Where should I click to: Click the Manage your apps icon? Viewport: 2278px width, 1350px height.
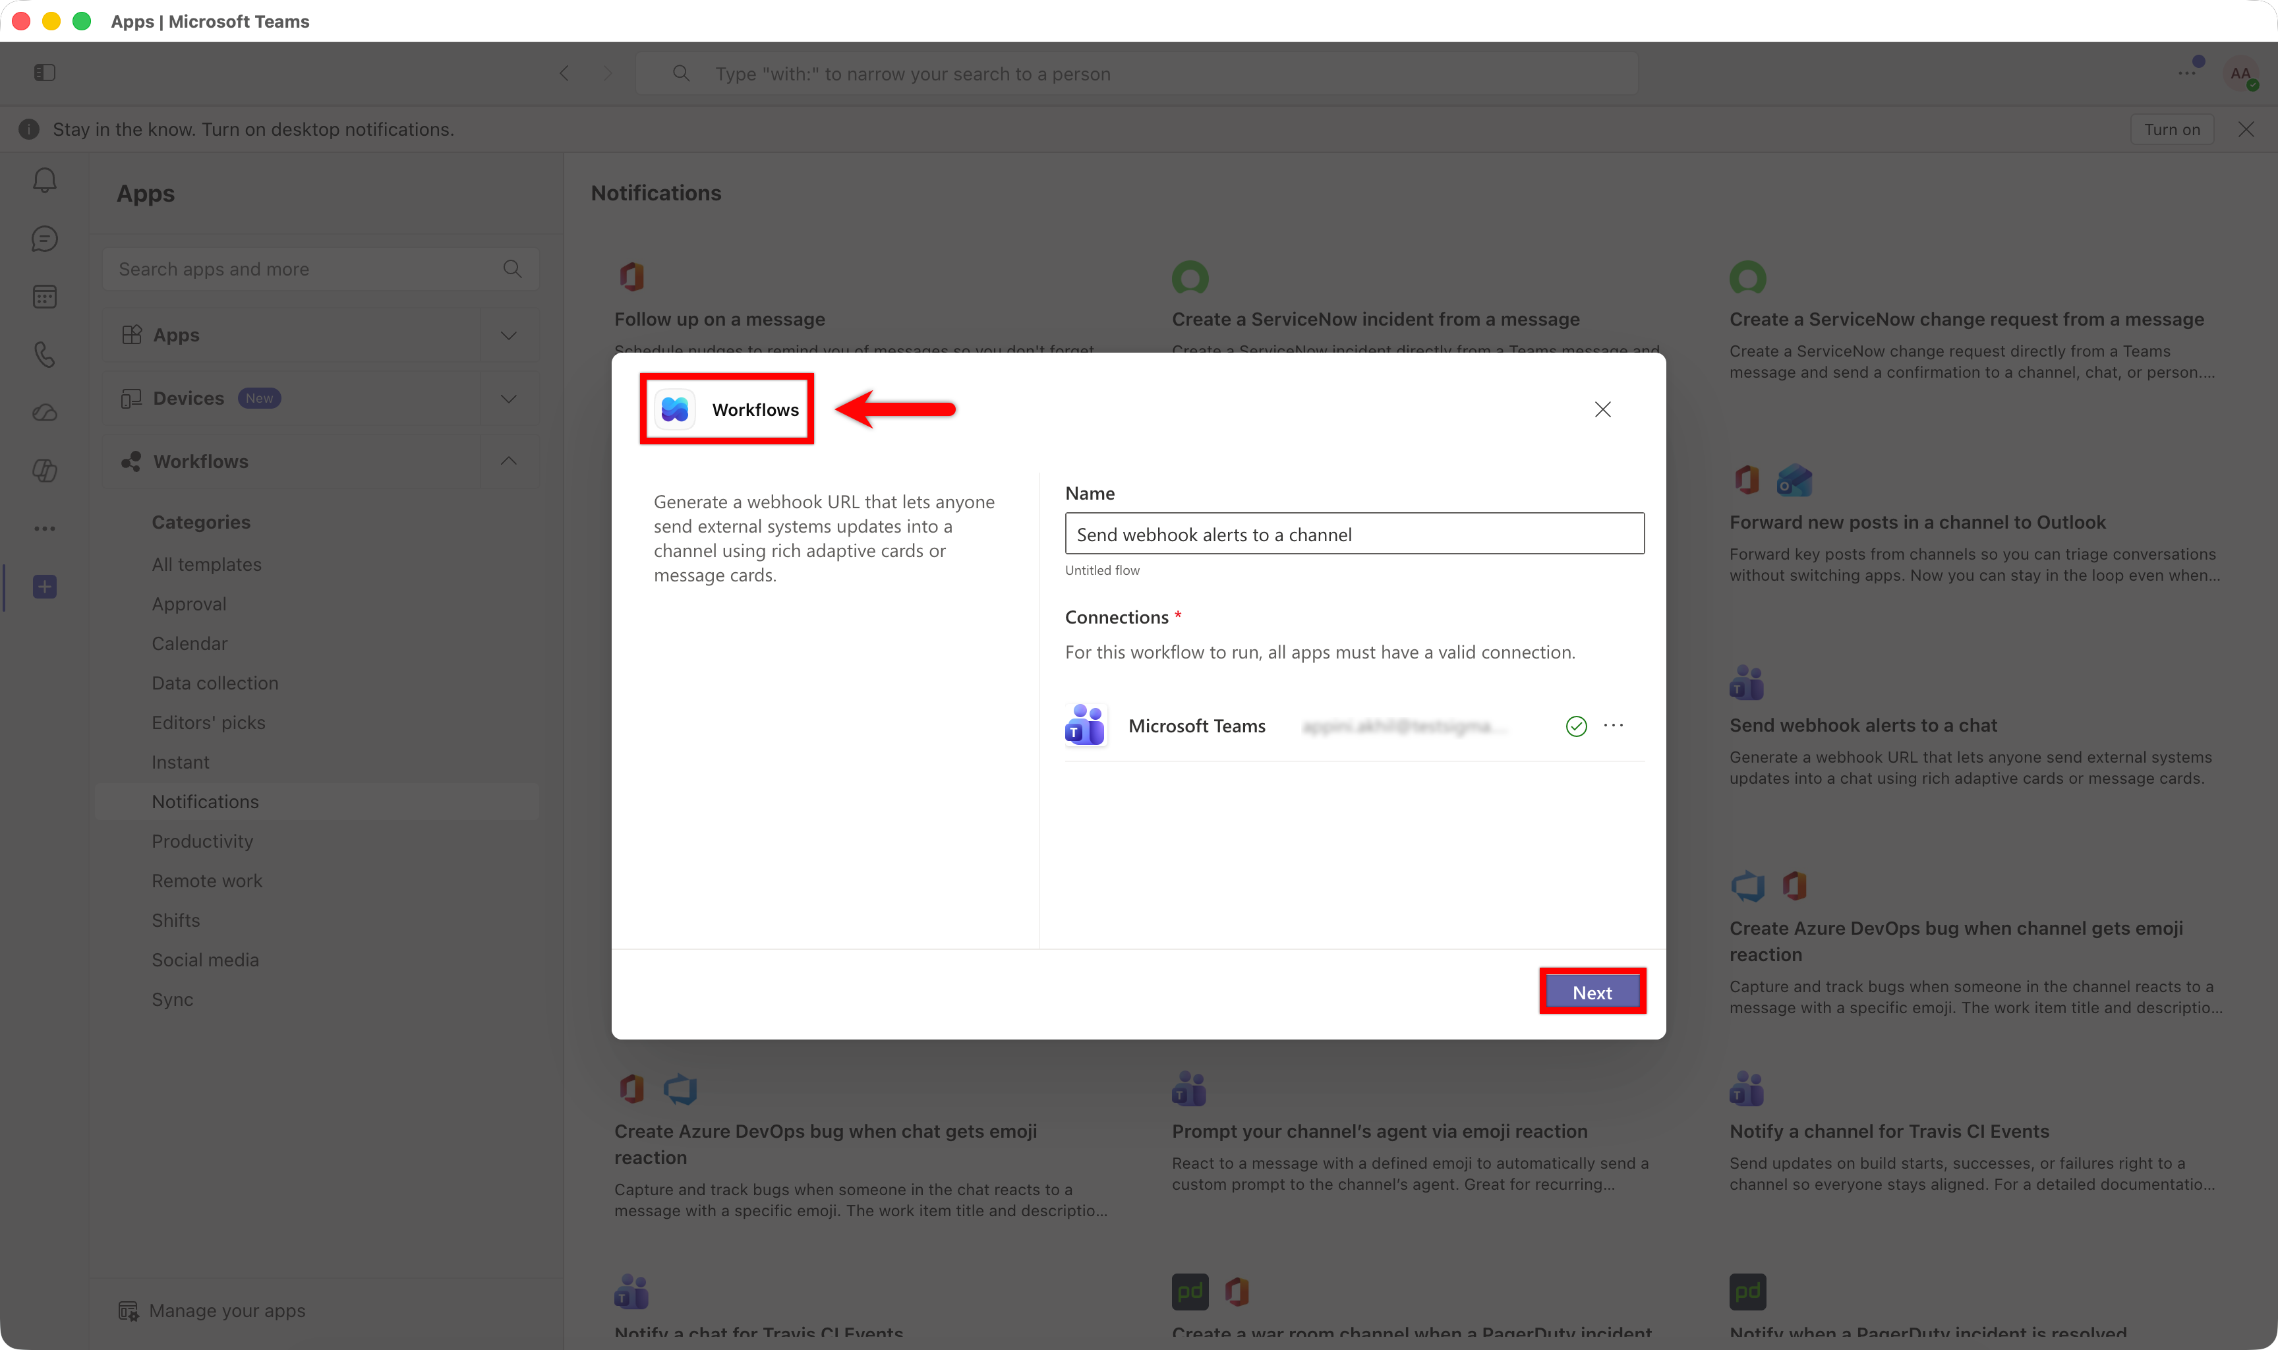click(x=129, y=1311)
